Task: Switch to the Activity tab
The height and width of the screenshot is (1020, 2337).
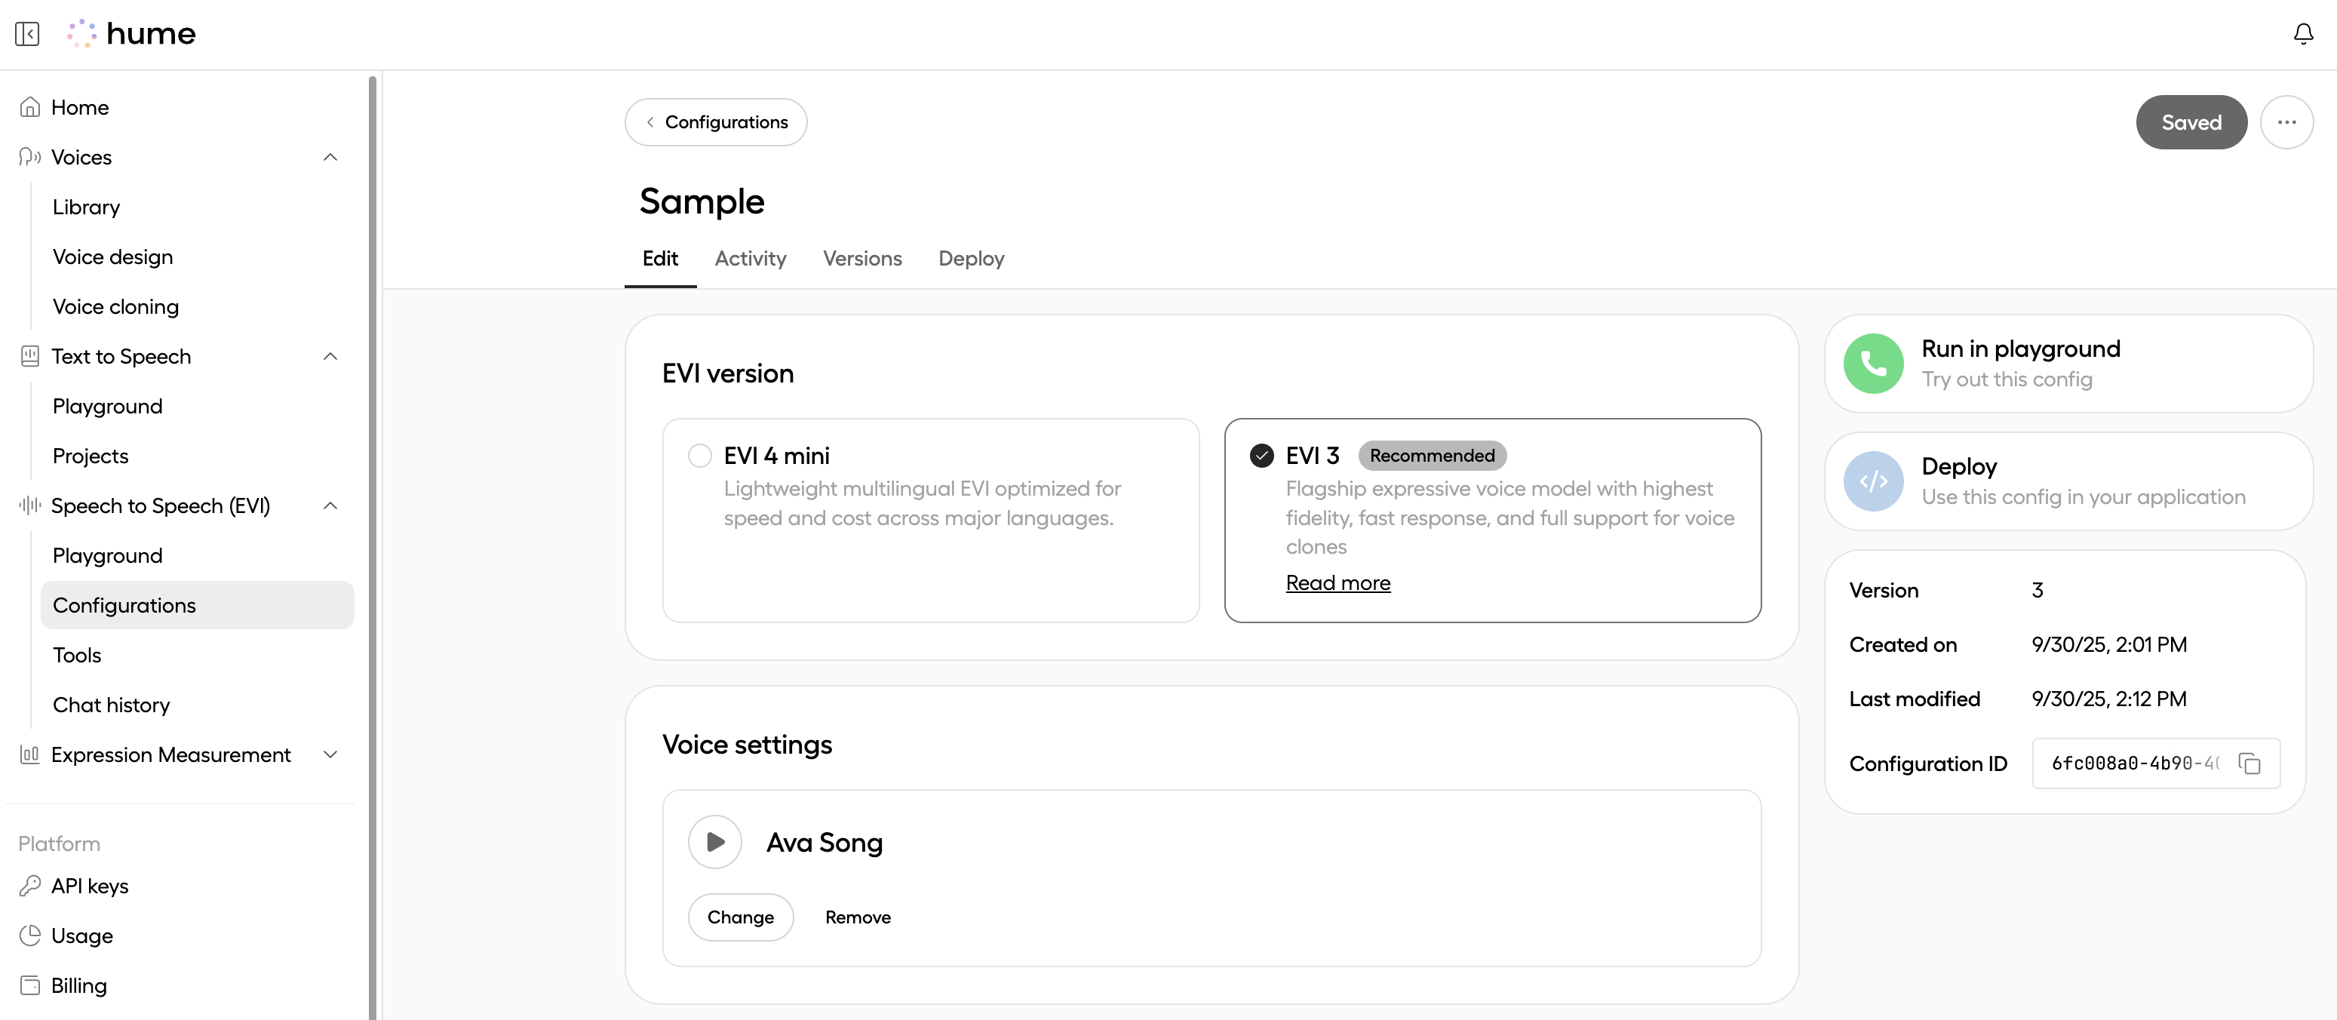Action: [x=751, y=259]
